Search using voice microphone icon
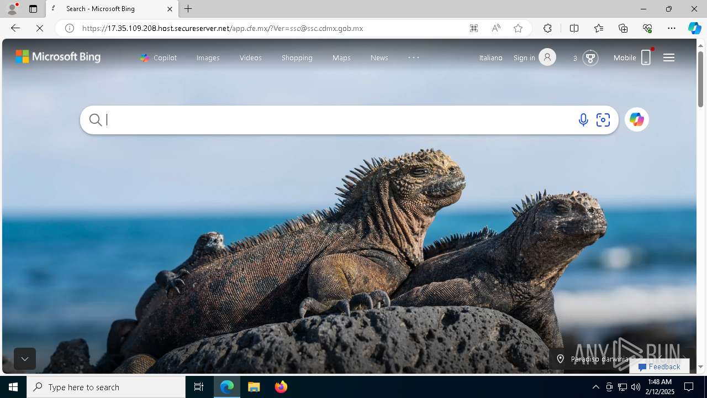Image resolution: width=707 pixels, height=398 pixels. [x=583, y=120]
